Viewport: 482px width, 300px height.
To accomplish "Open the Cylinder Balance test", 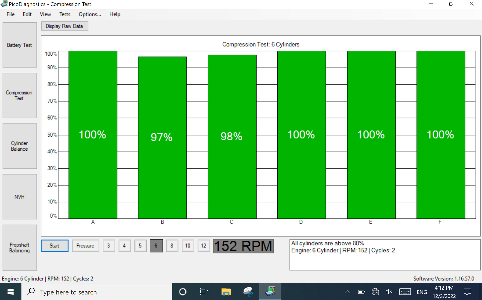I will coord(20,146).
